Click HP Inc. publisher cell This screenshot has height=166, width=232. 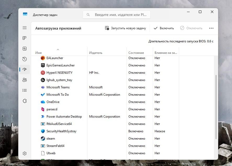[x=94, y=73]
